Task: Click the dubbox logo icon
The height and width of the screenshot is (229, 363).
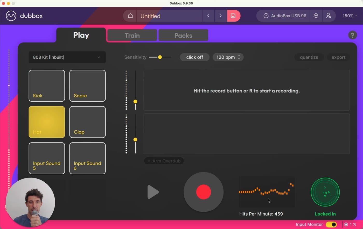Action: 11,16
